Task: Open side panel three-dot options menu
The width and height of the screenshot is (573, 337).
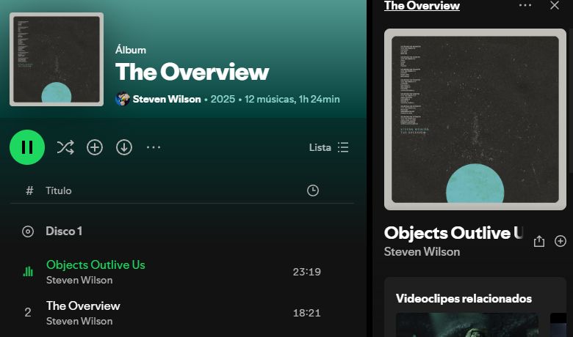Action: (x=525, y=5)
